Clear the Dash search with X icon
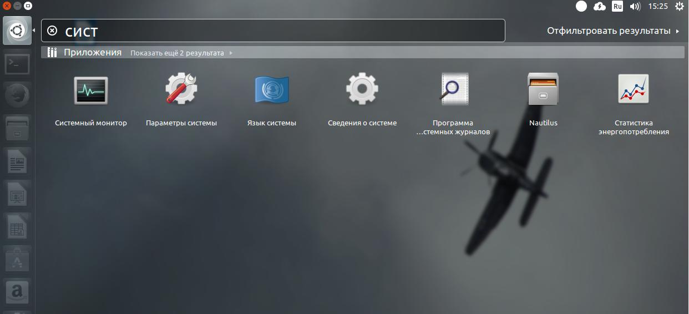Image resolution: width=689 pixels, height=314 pixels. pos(52,31)
